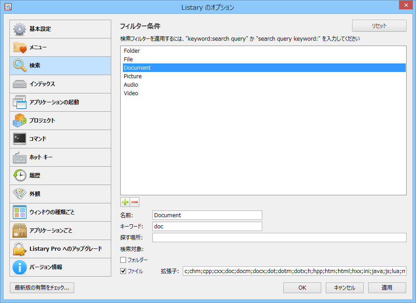416x303 pixels.
Task: Select the Picture filter in list
Action: 264,76
